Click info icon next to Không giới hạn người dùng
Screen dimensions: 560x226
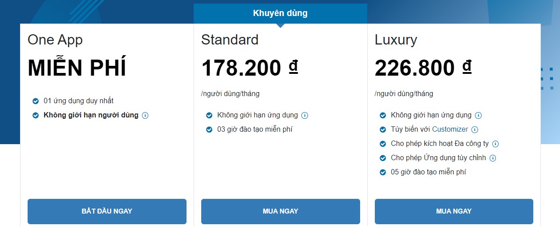145,115
